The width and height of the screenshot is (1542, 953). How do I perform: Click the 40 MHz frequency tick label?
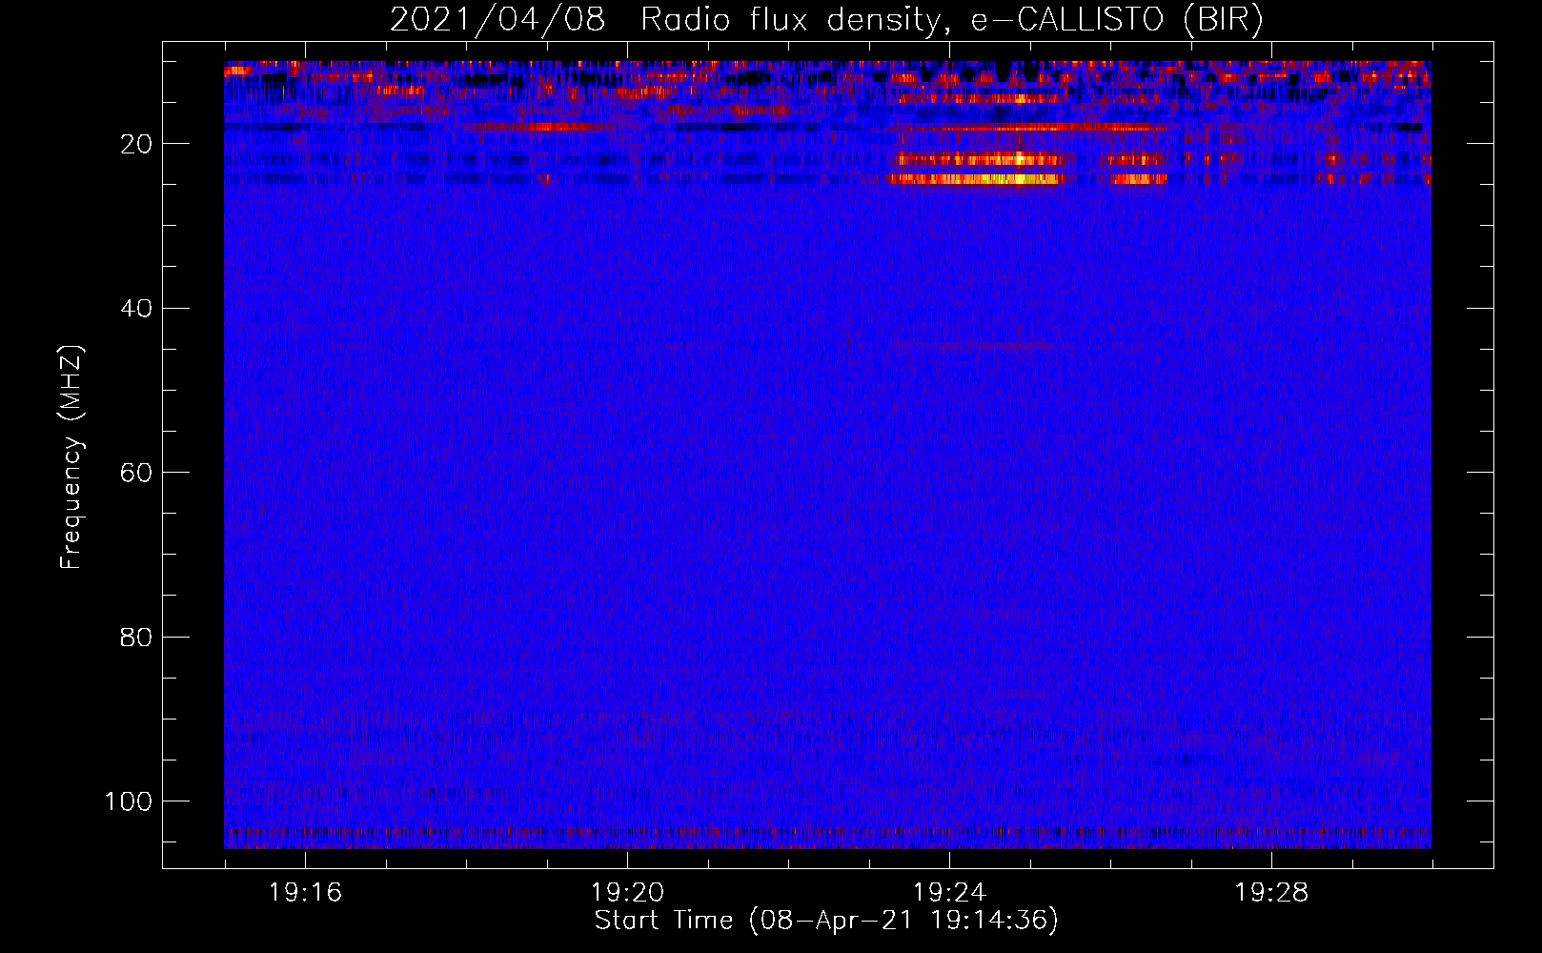(136, 309)
